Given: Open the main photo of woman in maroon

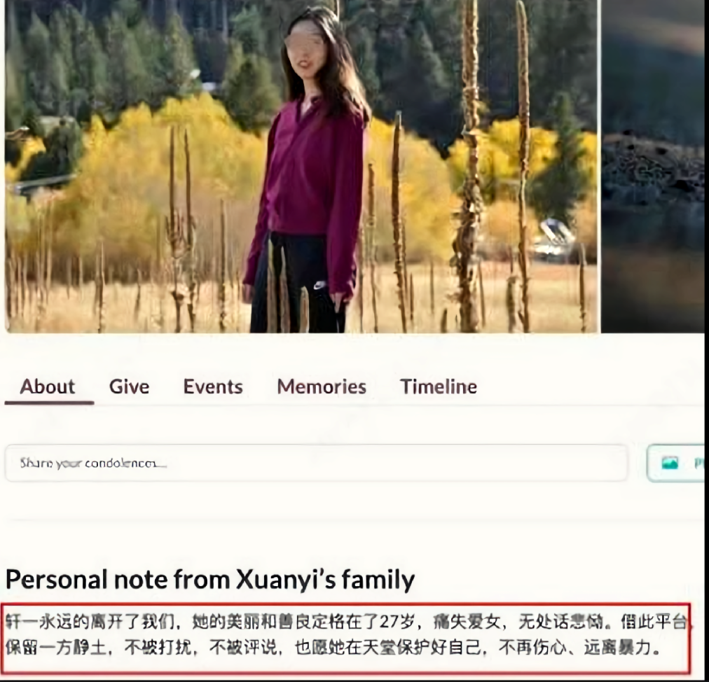Looking at the screenshot, I should coord(303,167).
